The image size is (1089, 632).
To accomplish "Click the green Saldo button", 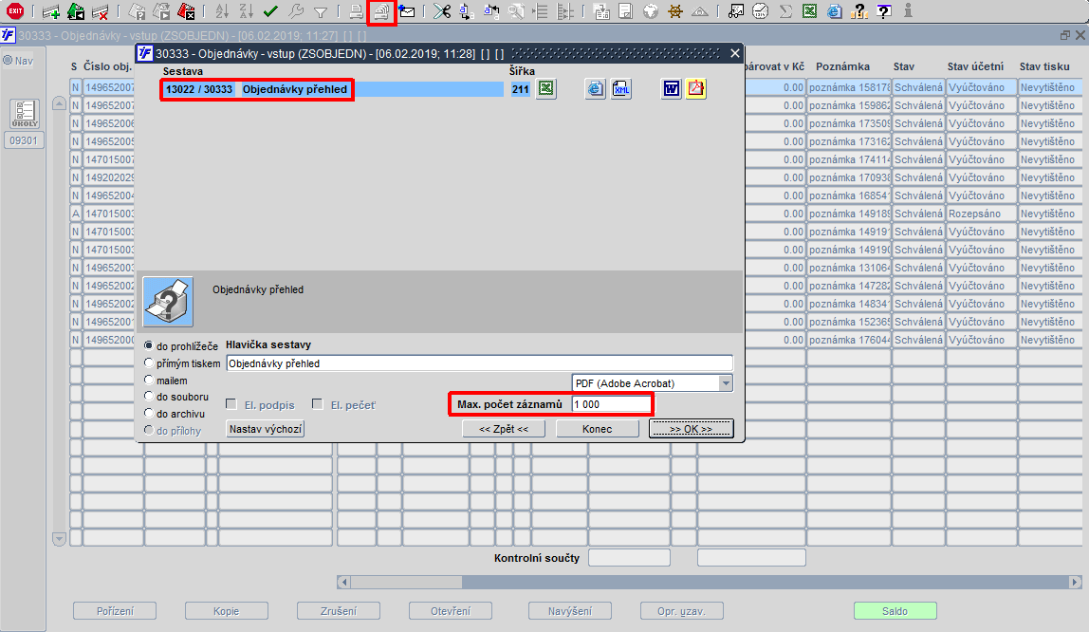I will [895, 611].
